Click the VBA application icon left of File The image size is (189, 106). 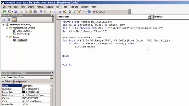pos(4,7)
